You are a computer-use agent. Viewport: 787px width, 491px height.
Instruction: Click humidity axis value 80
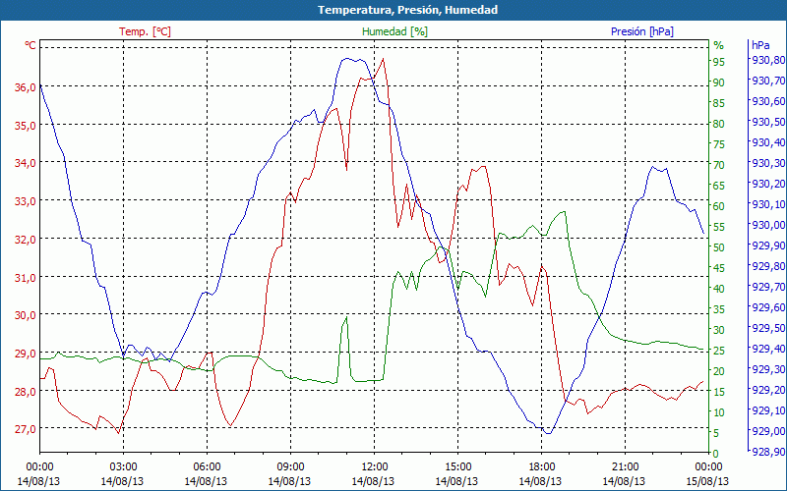coord(719,124)
